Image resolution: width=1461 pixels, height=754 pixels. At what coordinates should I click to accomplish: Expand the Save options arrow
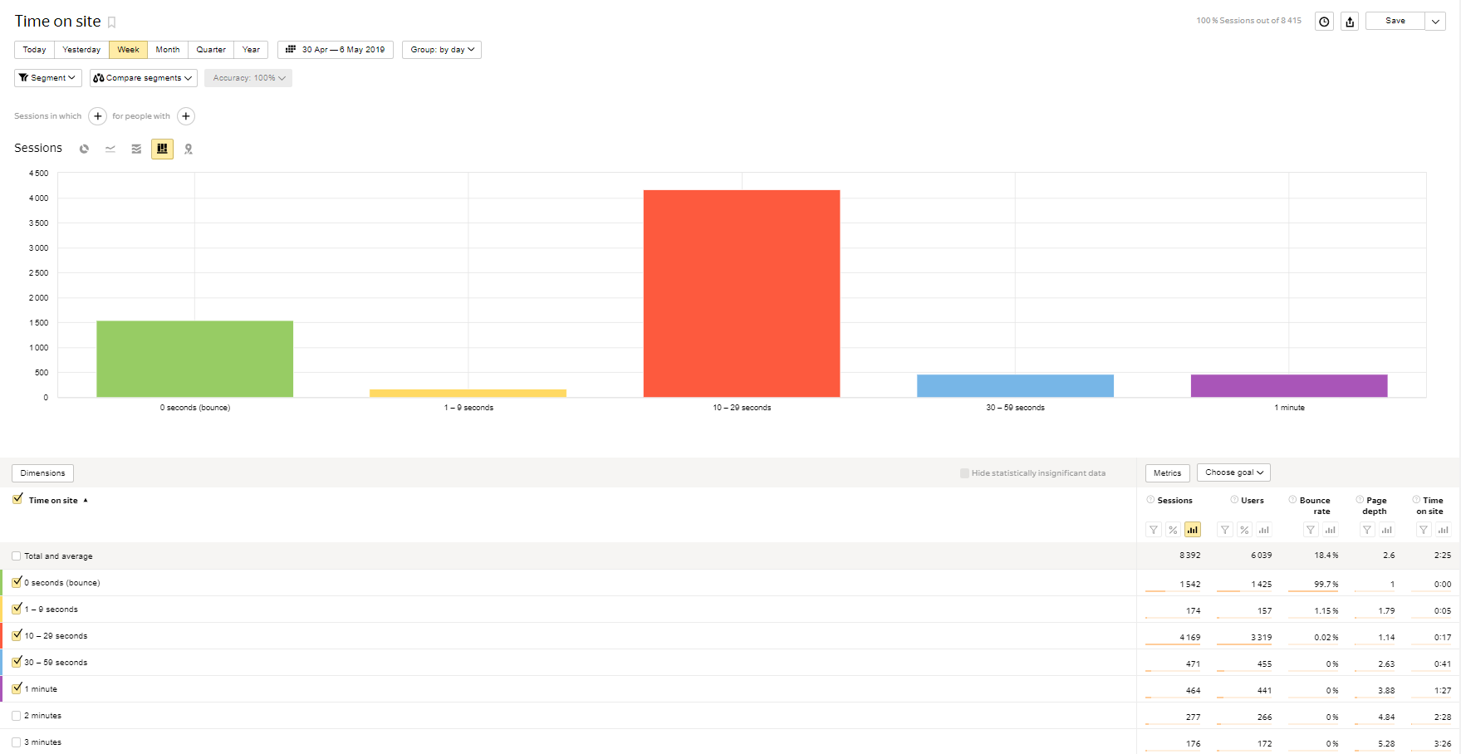coord(1435,22)
